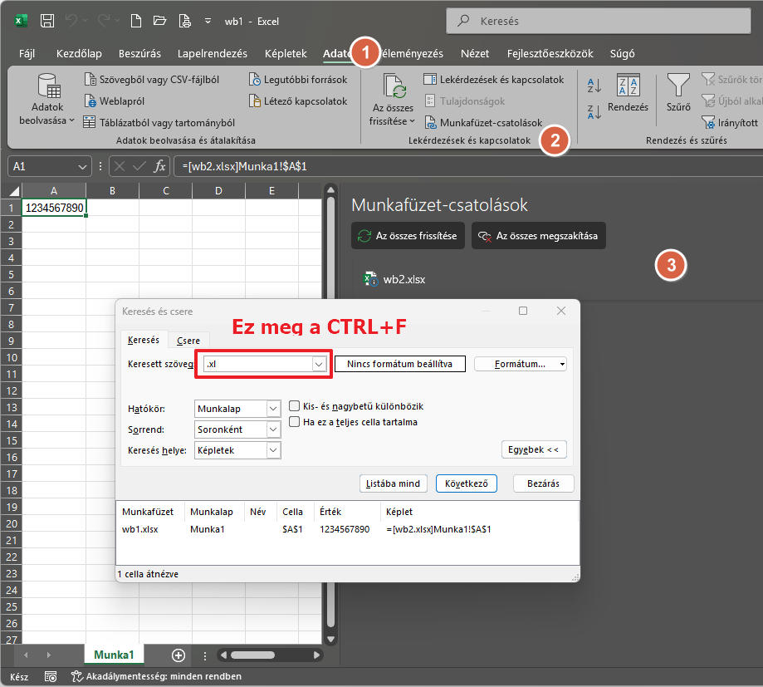Click Munkafüzet-csatolások in ribbon
The width and height of the screenshot is (763, 687).
(x=483, y=123)
